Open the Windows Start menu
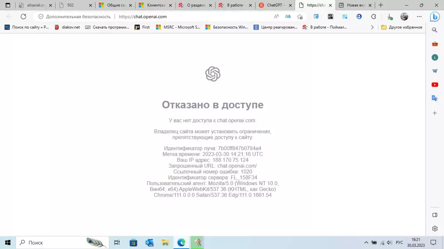444x249 pixels. coord(8,242)
